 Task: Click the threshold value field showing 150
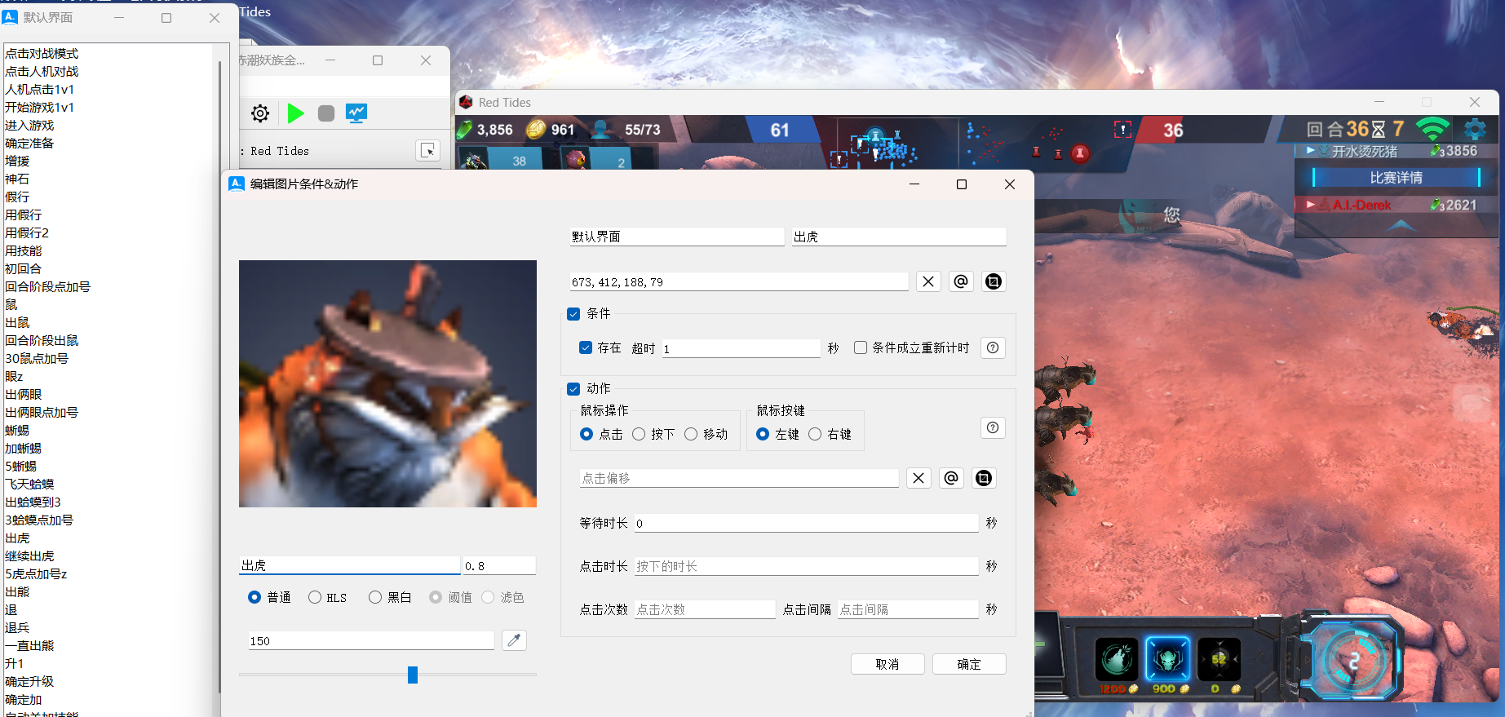coord(371,640)
